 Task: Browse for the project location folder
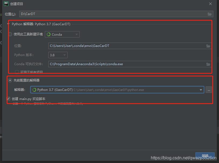pos(210,14)
